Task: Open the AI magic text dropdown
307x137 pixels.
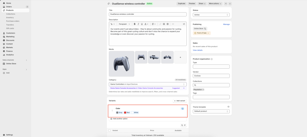Action: tap(113, 24)
